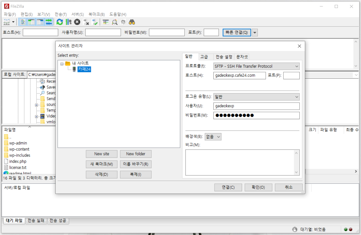This screenshot has width=361, height=235.
Task: Click the 확인(O) button
Action: [258, 187]
